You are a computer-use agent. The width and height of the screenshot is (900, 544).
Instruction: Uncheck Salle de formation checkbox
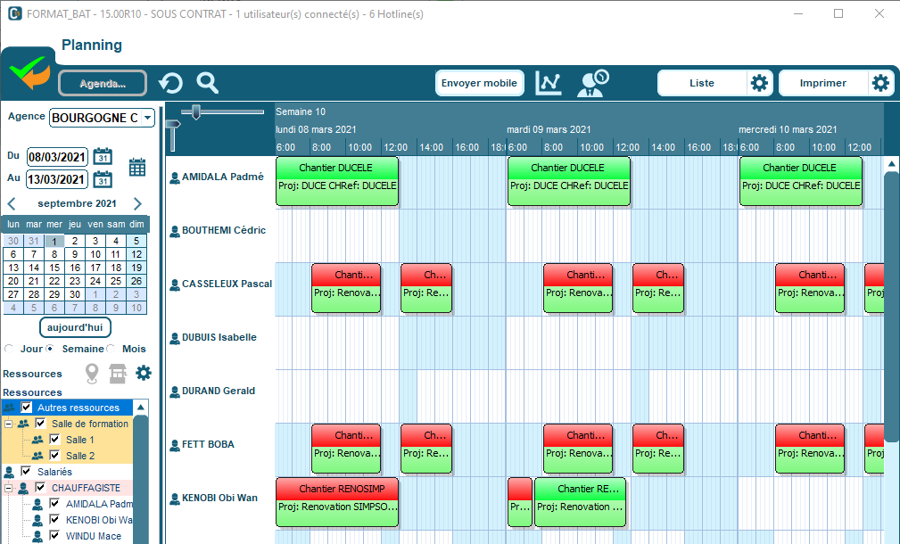[40, 424]
